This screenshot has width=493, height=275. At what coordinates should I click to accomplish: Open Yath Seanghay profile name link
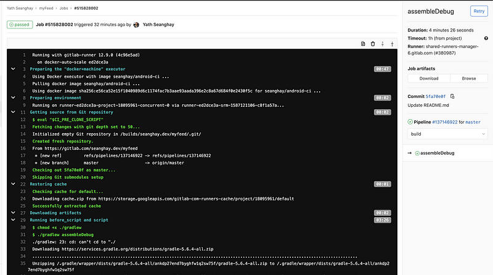tap(158, 25)
